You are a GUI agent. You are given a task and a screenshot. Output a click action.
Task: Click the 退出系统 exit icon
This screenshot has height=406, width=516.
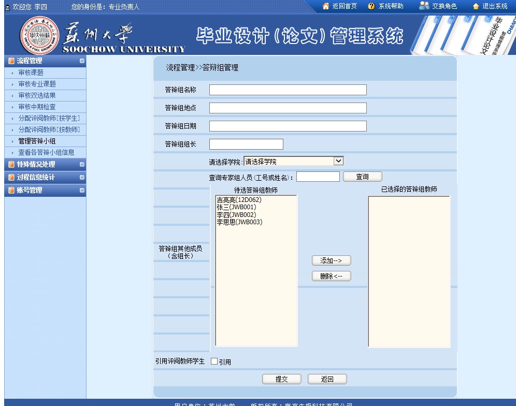pos(476,6)
